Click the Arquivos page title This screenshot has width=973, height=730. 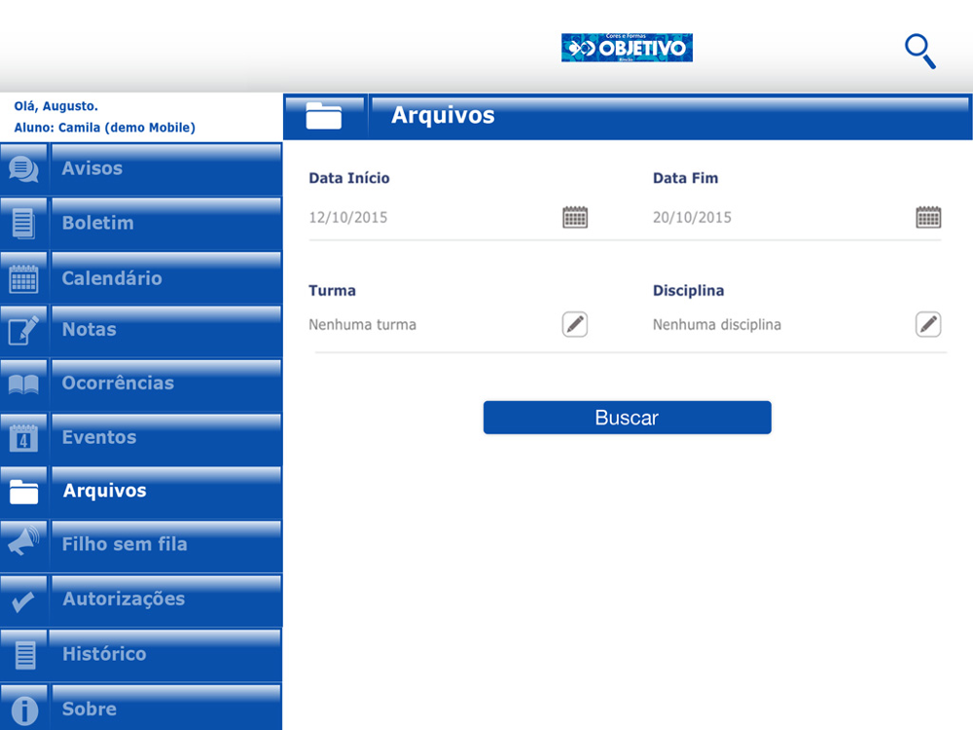443,116
